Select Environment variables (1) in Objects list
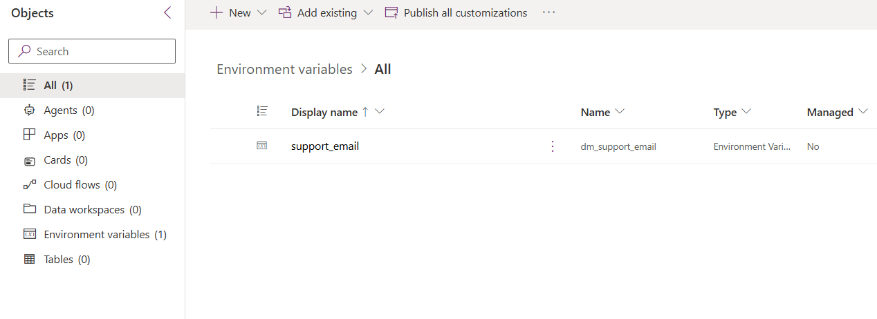877x319 pixels. click(93, 235)
